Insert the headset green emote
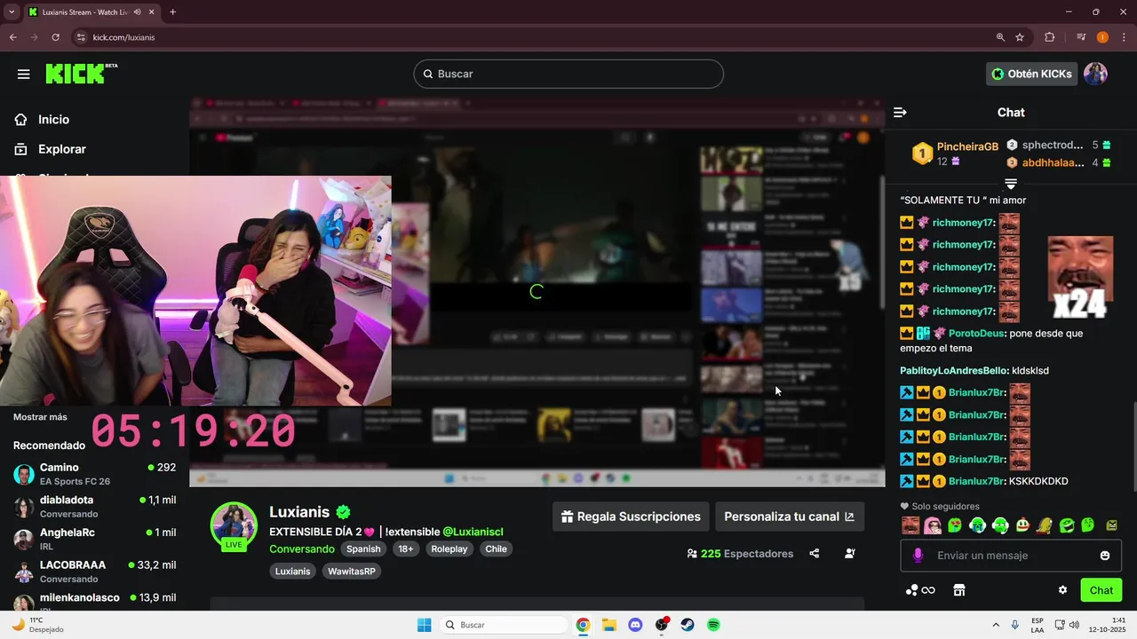1137x639 pixels. (1000, 525)
